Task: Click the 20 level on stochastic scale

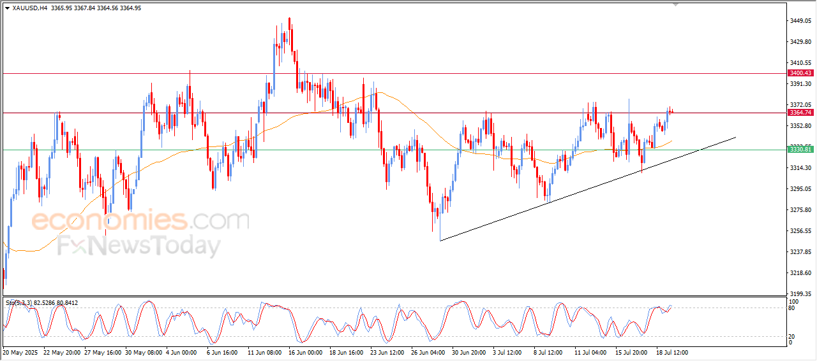Action: coord(791,336)
